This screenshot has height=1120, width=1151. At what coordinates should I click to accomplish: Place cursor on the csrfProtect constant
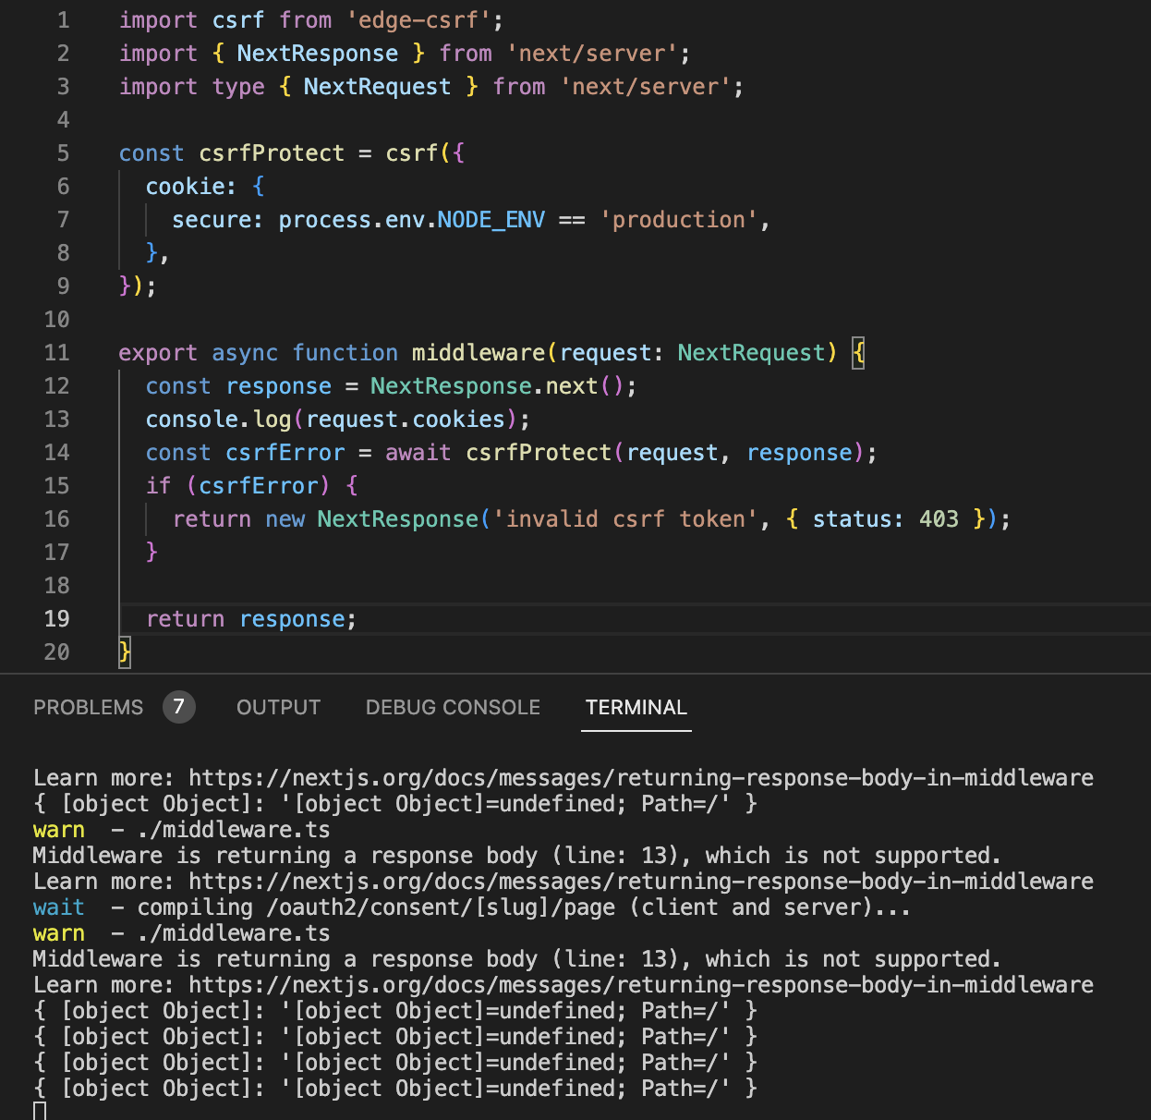(x=271, y=152)
